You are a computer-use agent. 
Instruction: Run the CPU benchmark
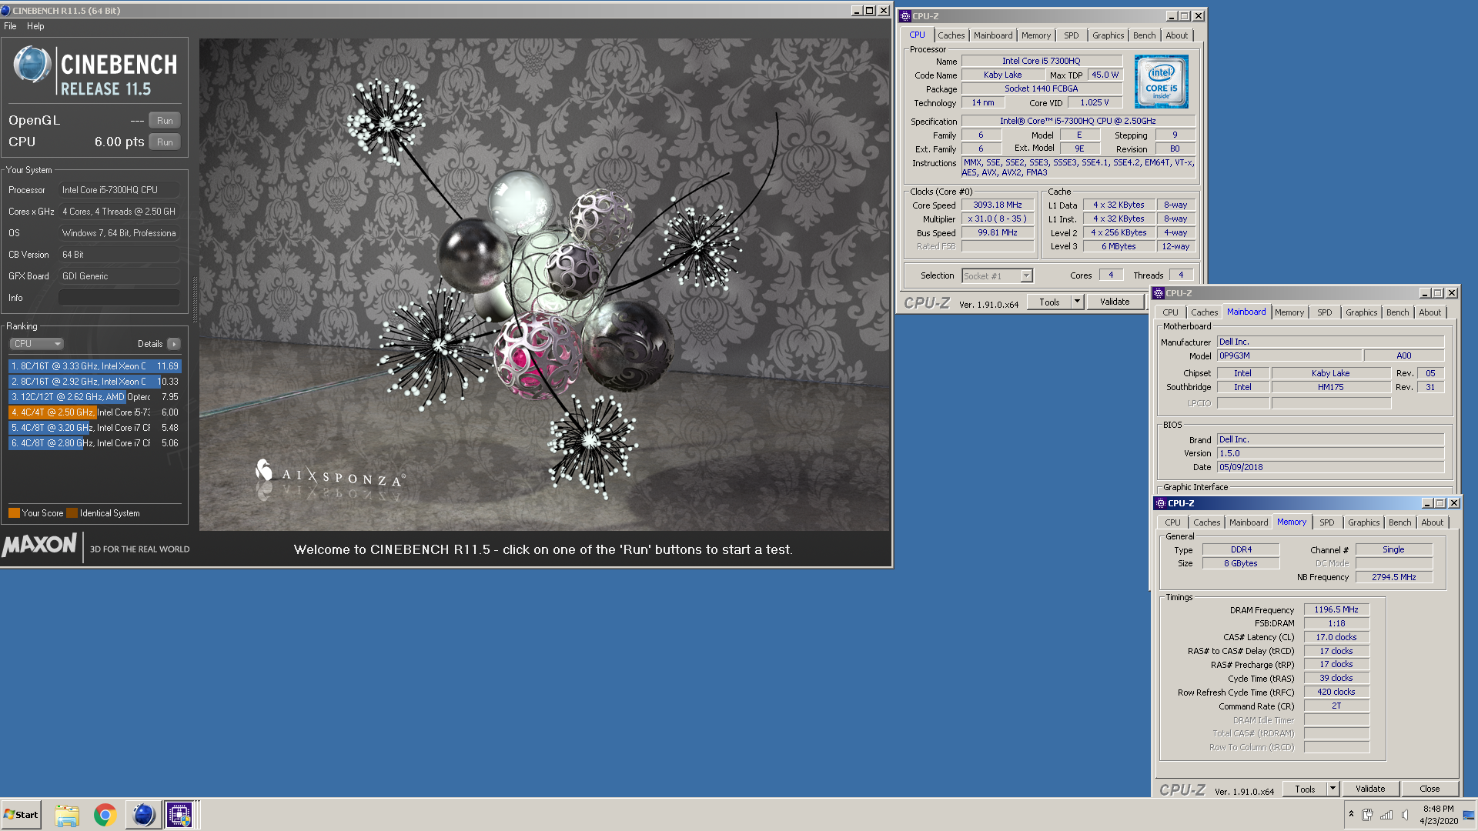coord(165,142)
